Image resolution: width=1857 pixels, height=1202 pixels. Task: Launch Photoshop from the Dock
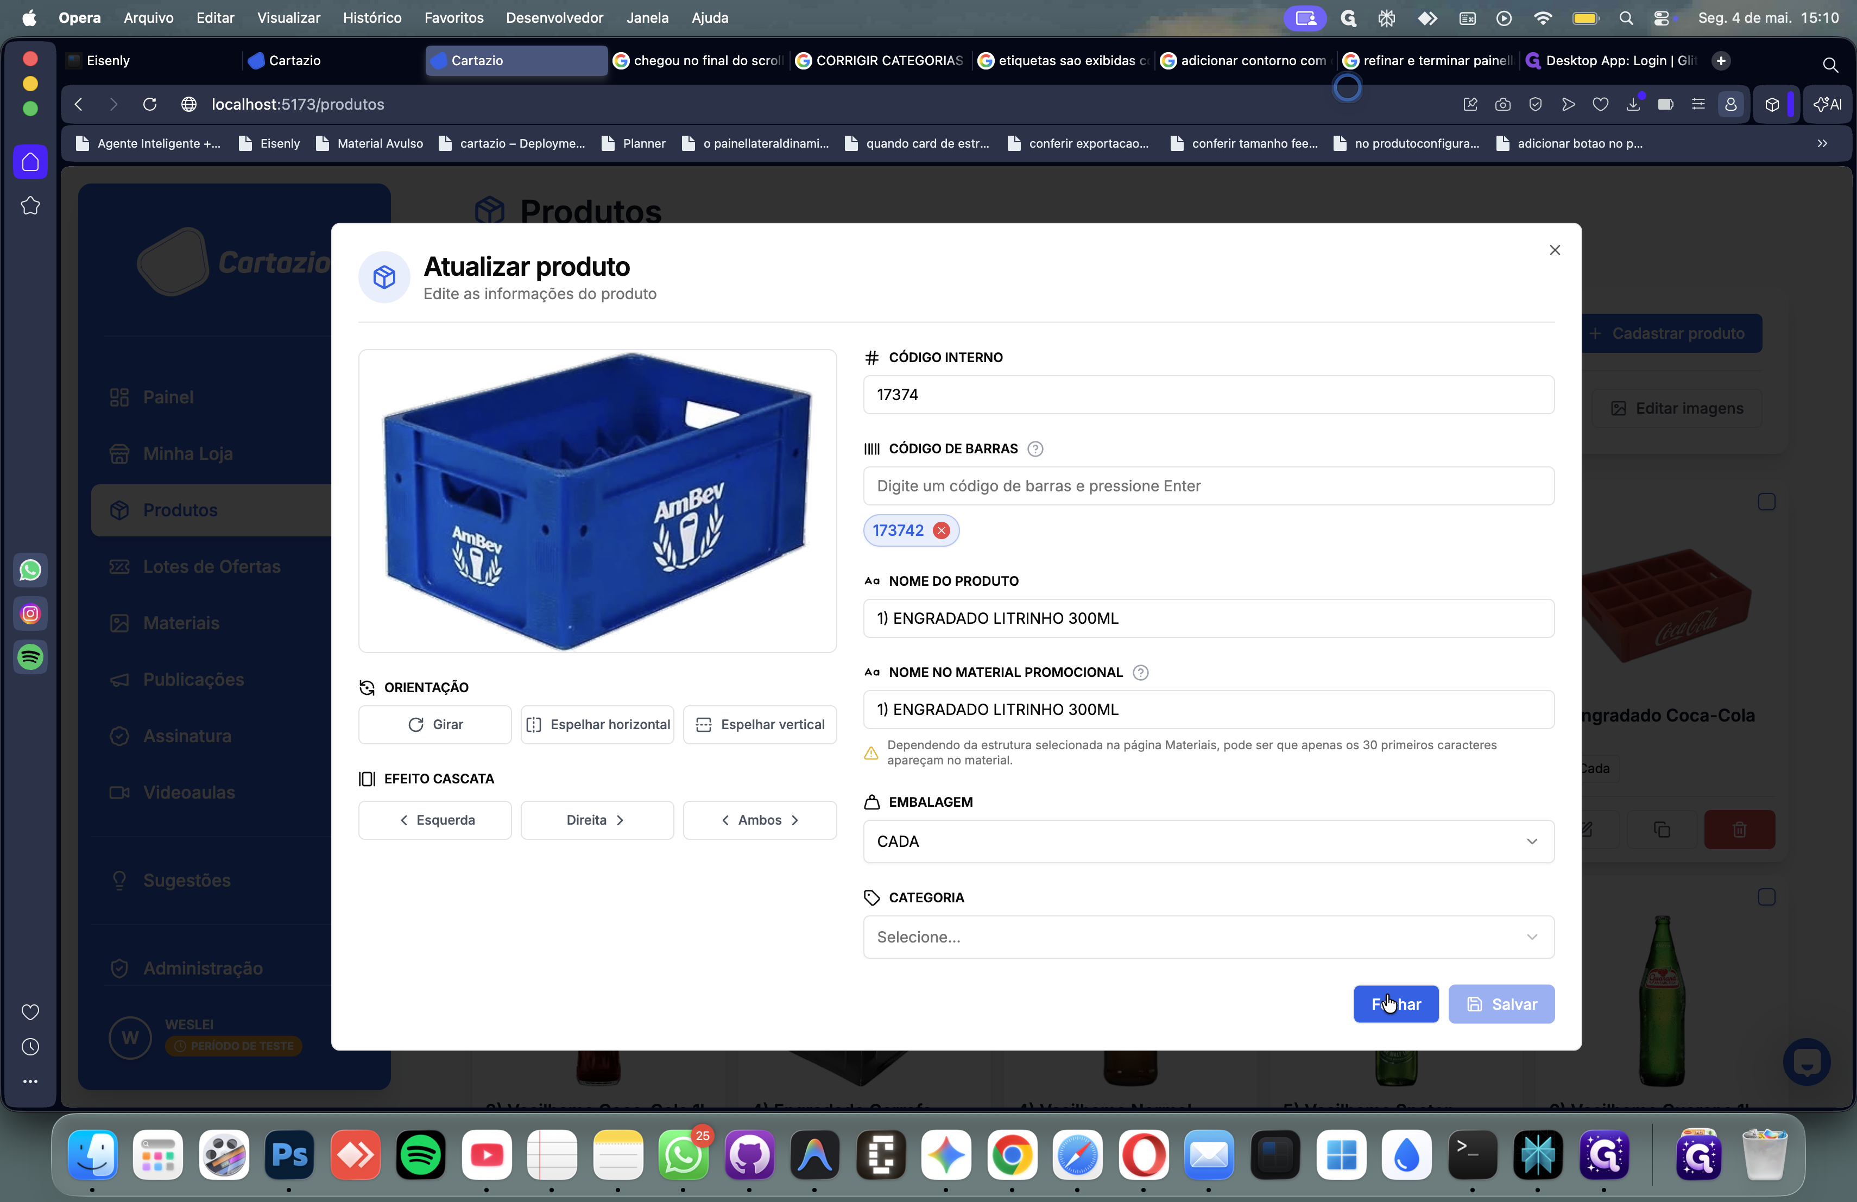click(x=289, y=1154)
